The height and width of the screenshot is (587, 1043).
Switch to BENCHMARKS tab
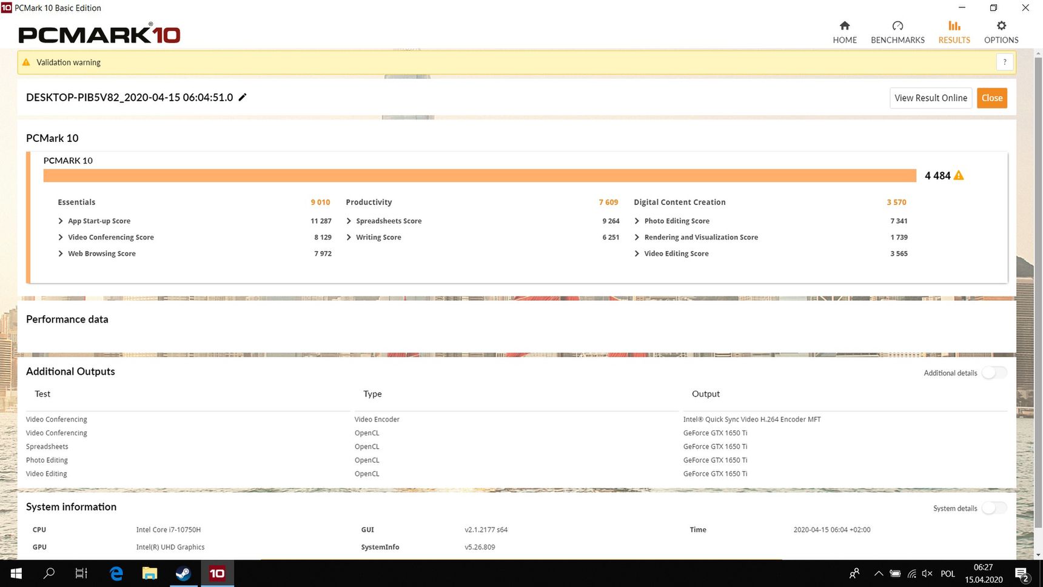(897, 32)
